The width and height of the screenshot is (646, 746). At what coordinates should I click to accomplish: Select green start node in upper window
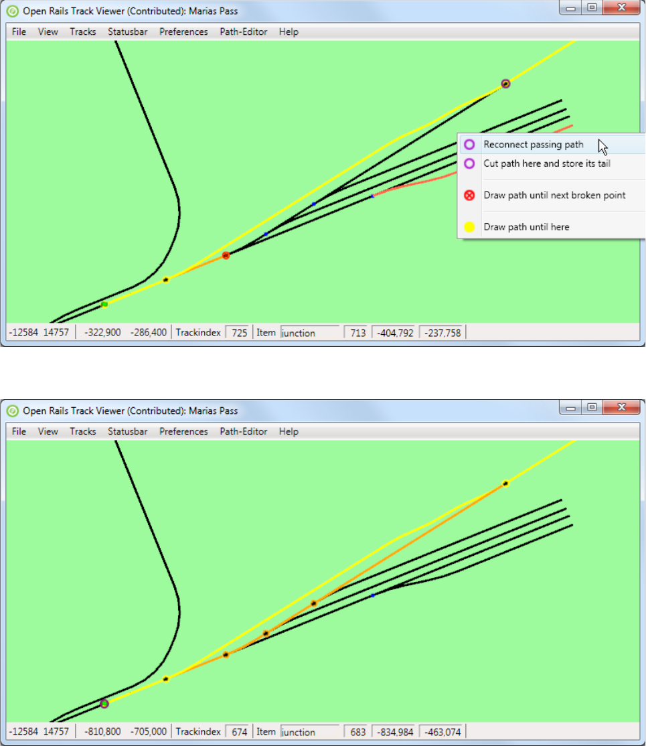point(104,305)
